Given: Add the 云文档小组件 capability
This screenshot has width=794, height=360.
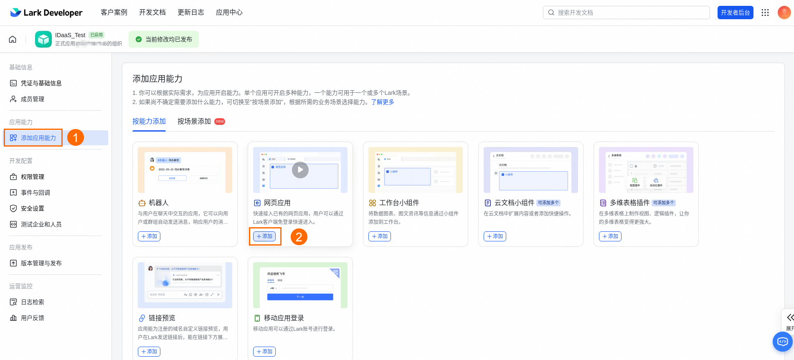Looking at the screenshot, I should 495,236.
